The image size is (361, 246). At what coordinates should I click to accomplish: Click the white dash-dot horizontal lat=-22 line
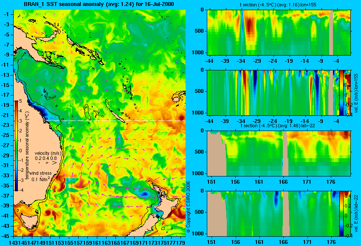coord(115,120)
